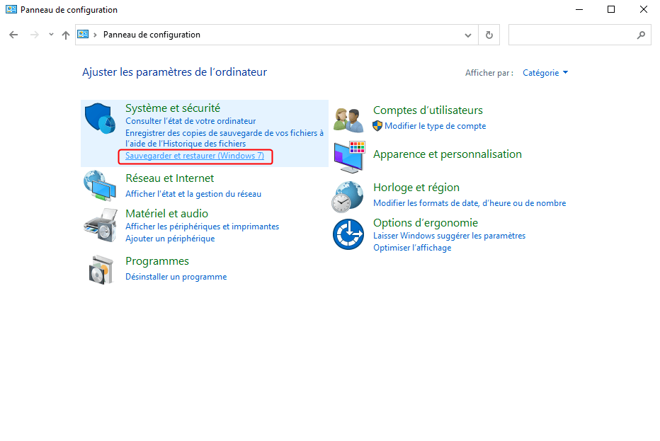The image size is (660, 441).
Task: Open Réseau et Internet category
Action: coord(170,178)
